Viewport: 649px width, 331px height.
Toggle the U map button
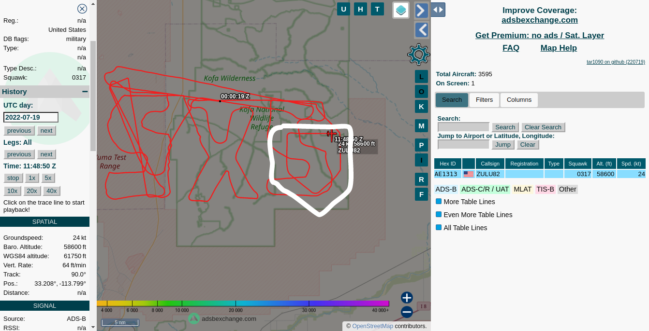tap(343, 9)
